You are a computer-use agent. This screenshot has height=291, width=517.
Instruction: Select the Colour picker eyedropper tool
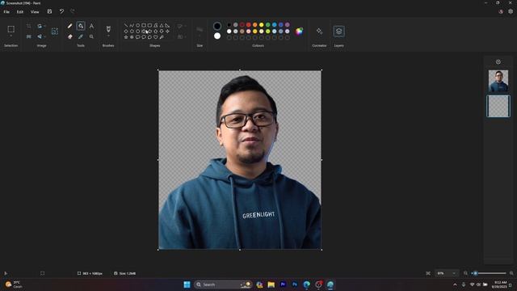(x=81, y=36)
